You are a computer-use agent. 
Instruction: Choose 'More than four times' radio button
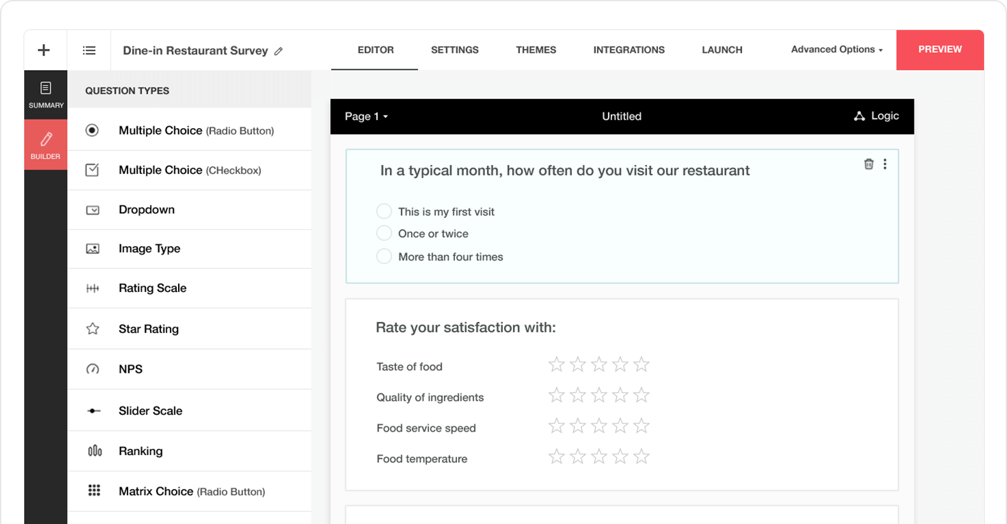click(x=384, y=256)
